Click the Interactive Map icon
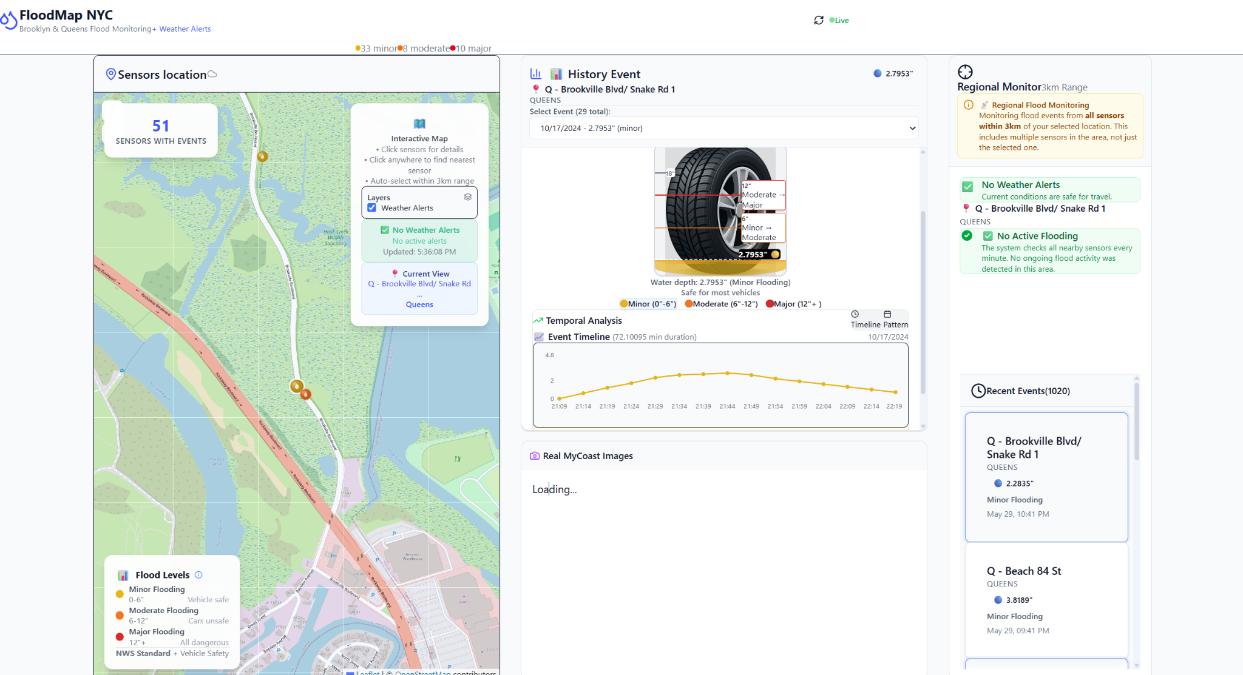Image resolution: width=1243 pixels, height=675 pixels. pyautogui.click(x=419, y=124)
